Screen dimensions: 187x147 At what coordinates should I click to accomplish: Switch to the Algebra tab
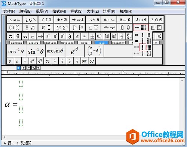16,43
